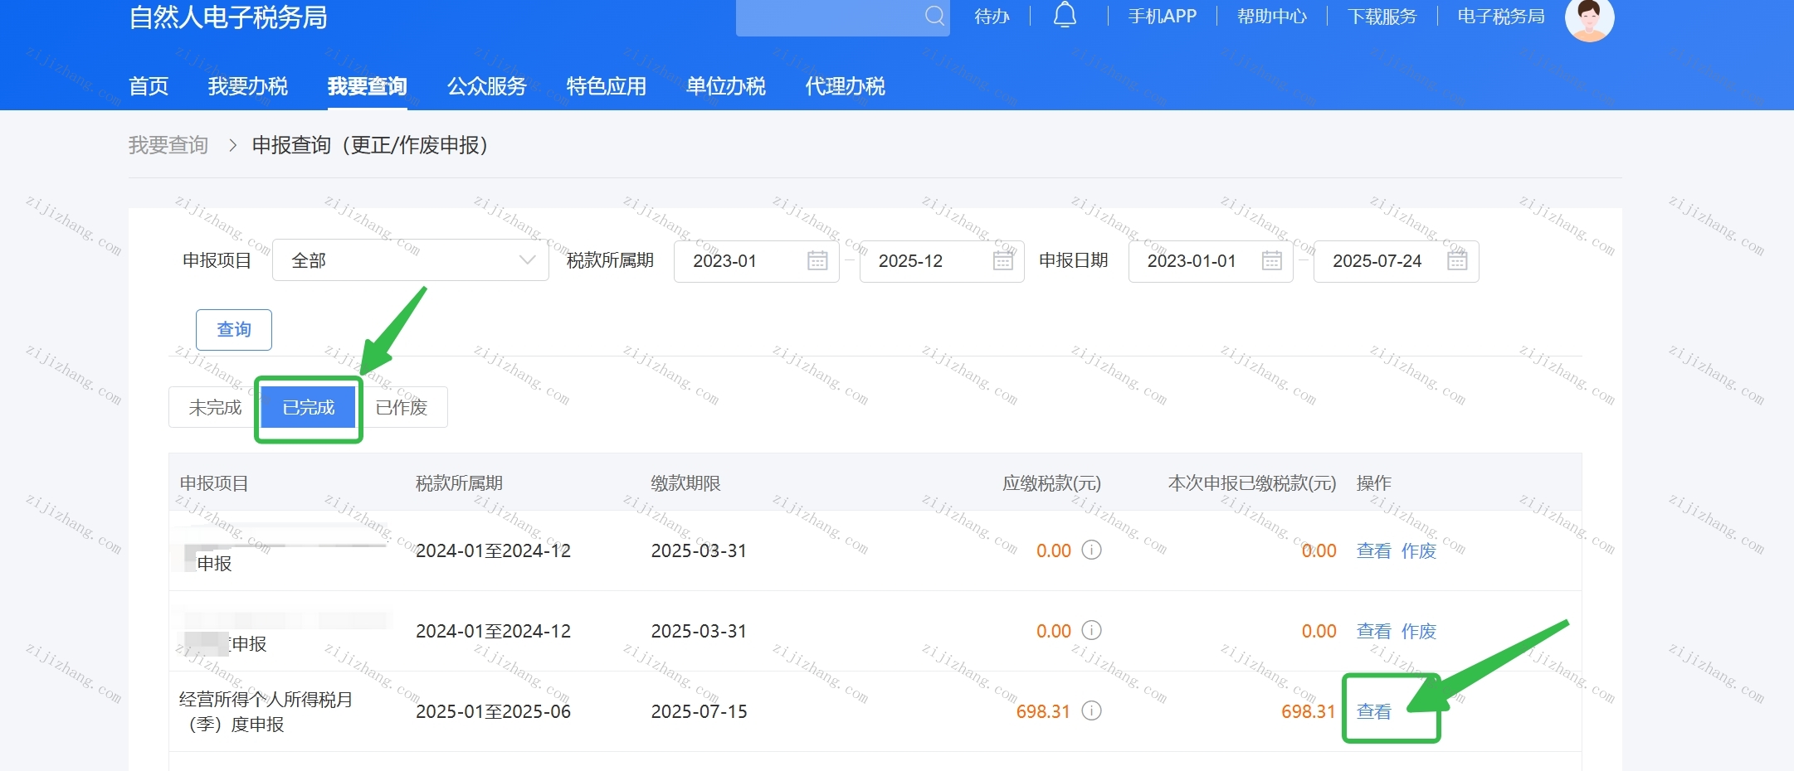Screen dimensions: 1794x771
Task: Click info icon beside 698.31 tax due
Action: pos(1092,710)
